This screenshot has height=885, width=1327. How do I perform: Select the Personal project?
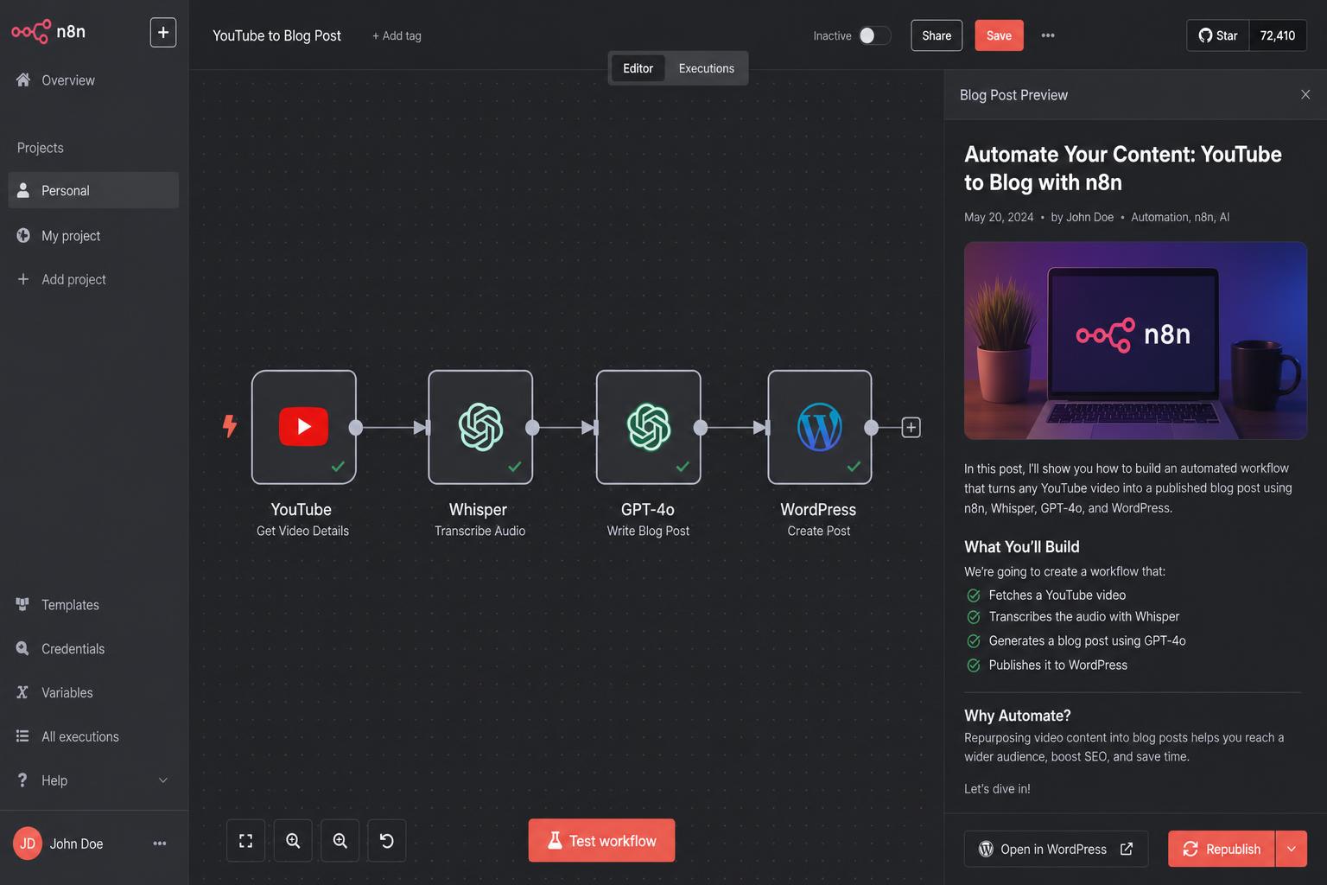tap(93, 190)
